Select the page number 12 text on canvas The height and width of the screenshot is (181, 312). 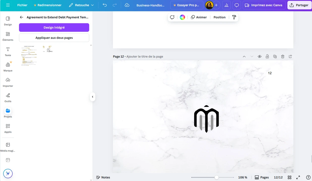[x=270, y=73]
